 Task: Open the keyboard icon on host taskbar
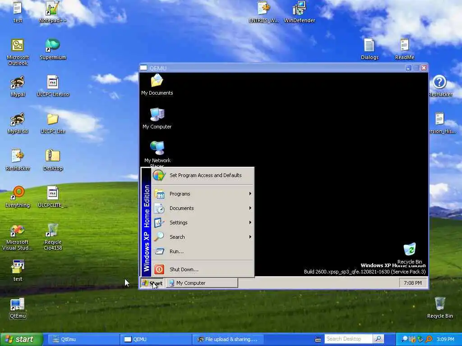tap(318, 340)
